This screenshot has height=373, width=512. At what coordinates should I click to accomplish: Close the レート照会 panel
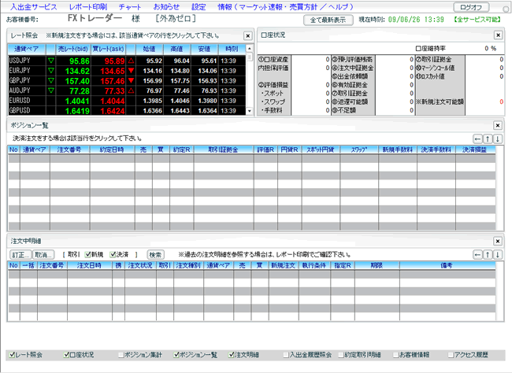248,36
